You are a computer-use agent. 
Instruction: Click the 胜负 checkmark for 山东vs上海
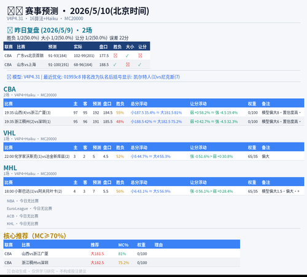115,64
